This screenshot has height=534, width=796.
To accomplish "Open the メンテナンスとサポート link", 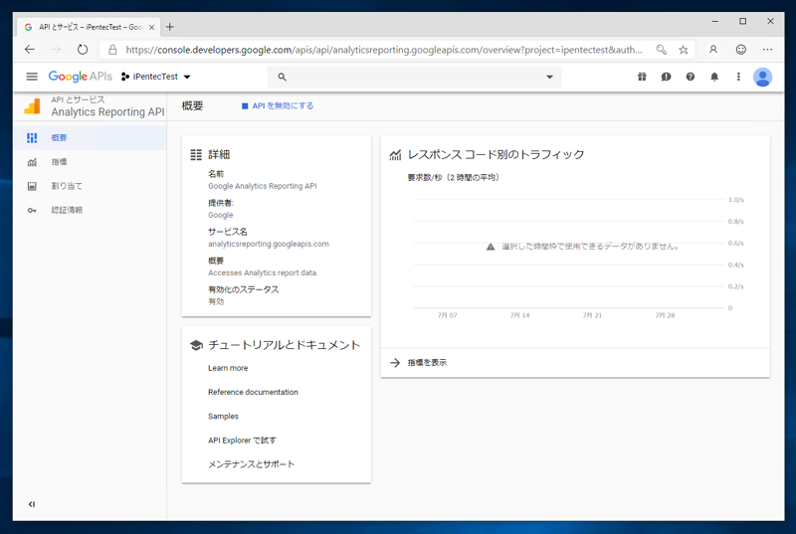I will coord(251,464).
